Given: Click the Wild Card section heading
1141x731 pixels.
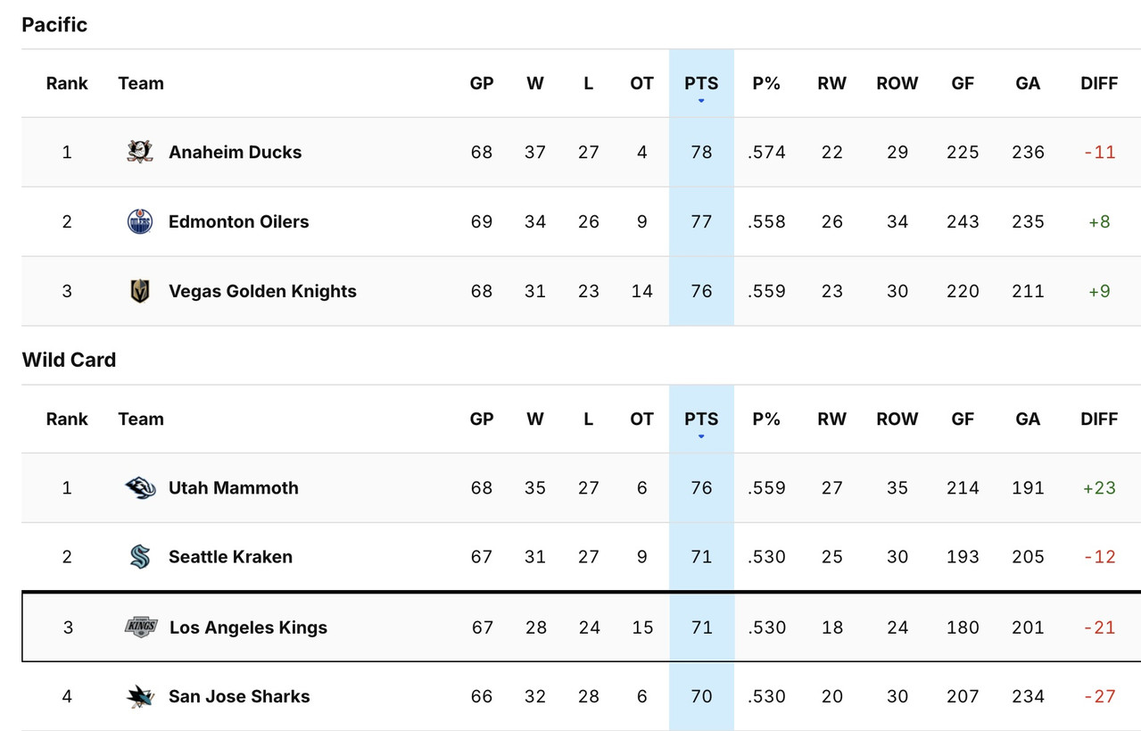Looking at the screenshot, I should 69,359.
